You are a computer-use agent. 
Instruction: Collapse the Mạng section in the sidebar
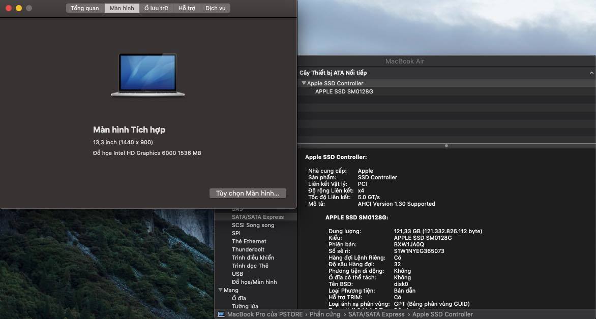coord(220,290)
